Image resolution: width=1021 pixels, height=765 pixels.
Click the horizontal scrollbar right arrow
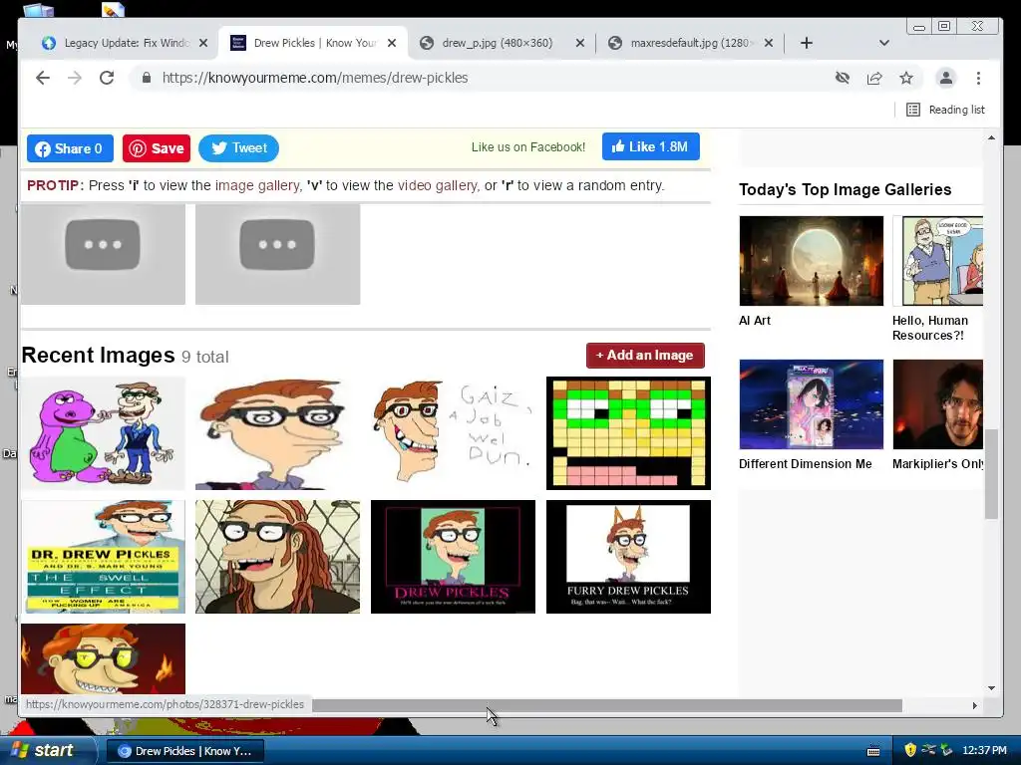975,706
